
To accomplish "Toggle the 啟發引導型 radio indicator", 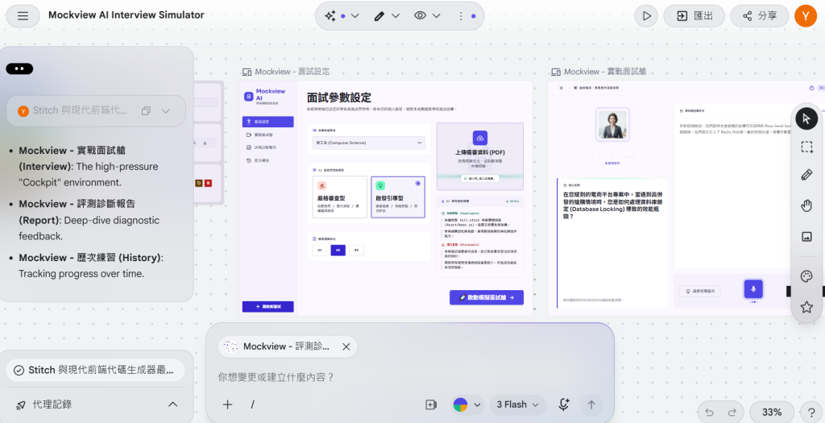I will tap(418, 183).
